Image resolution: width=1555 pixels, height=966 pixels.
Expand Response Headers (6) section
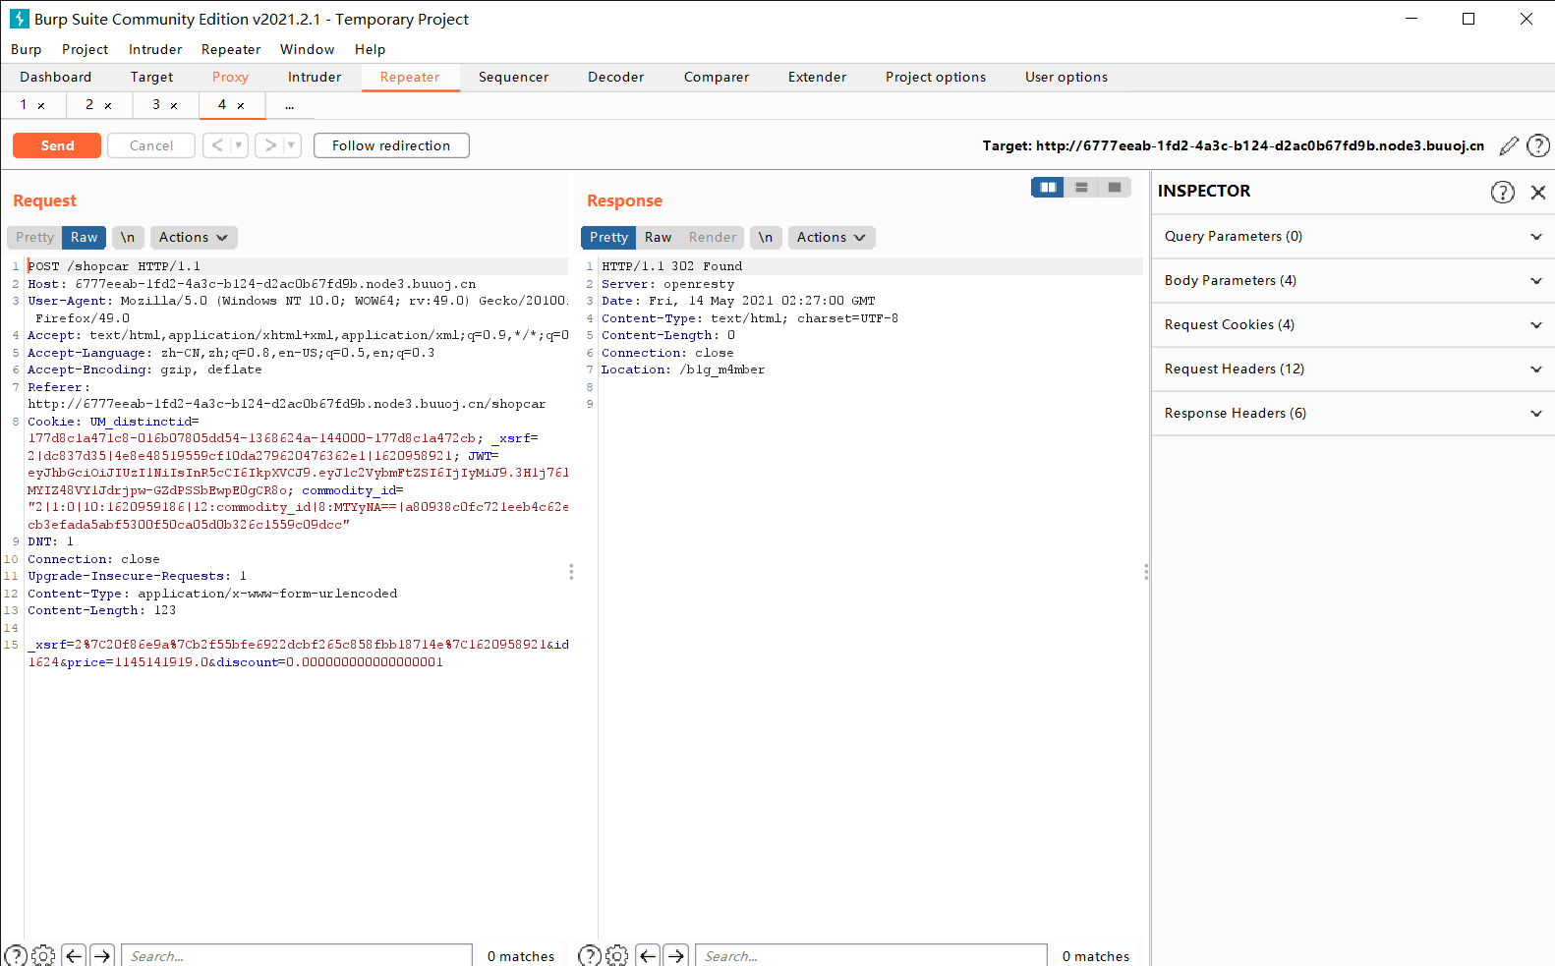coord(1353,414)
